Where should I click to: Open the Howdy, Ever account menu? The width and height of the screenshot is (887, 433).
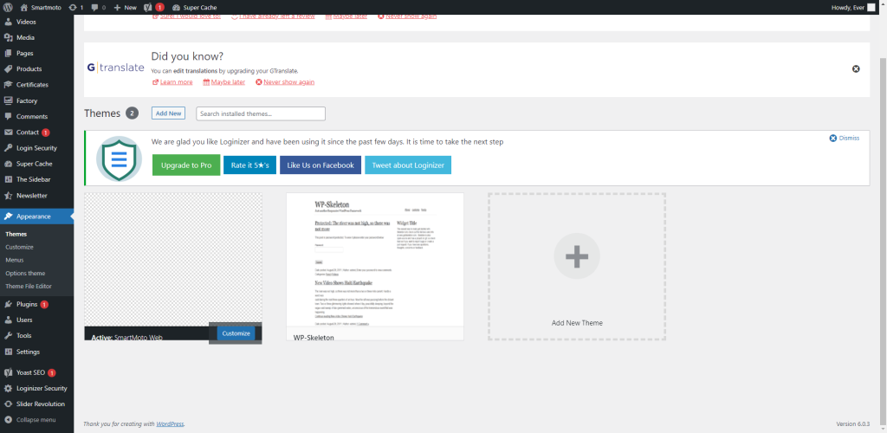click(853, 7)
